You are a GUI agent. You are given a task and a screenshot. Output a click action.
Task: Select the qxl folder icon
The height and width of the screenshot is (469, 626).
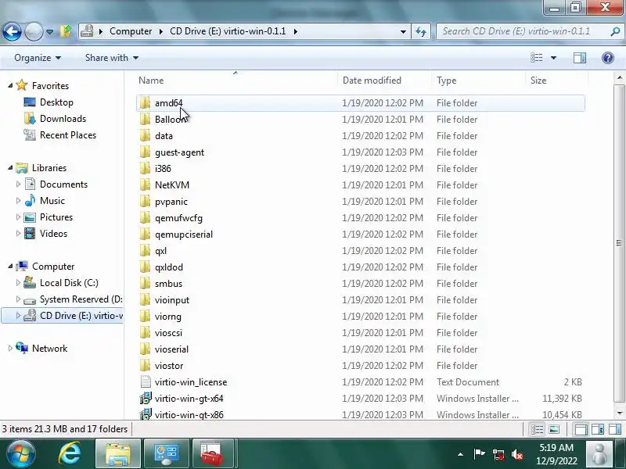coord(146,251)
